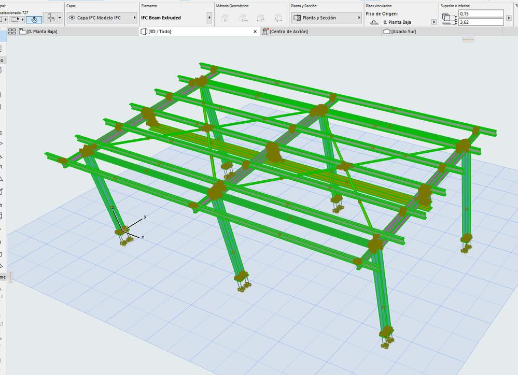Toggle eye visibility of Capa IFC.Modelo IFC

click(72, 18)
